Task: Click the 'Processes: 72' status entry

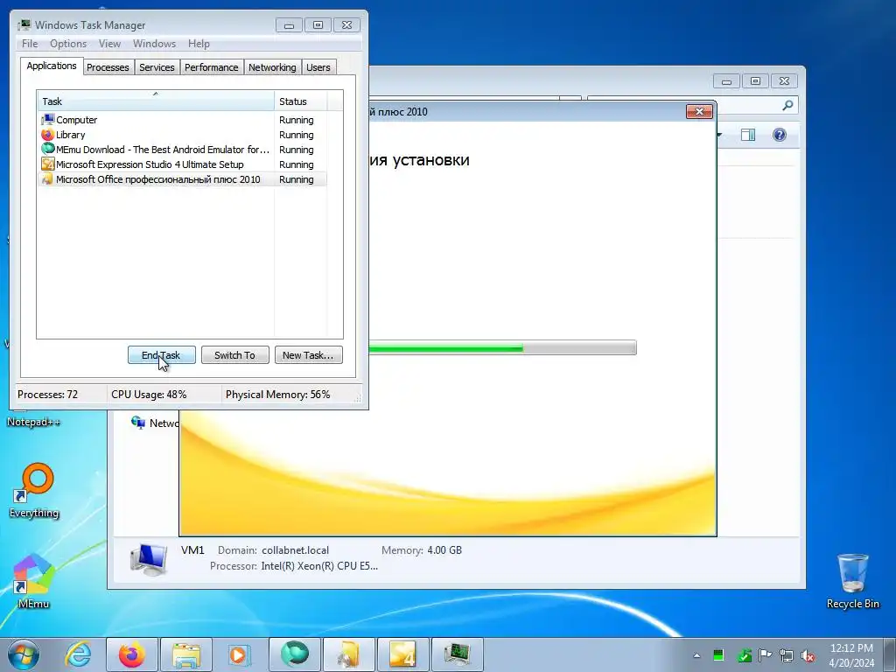Action: [x=47, y=395]
